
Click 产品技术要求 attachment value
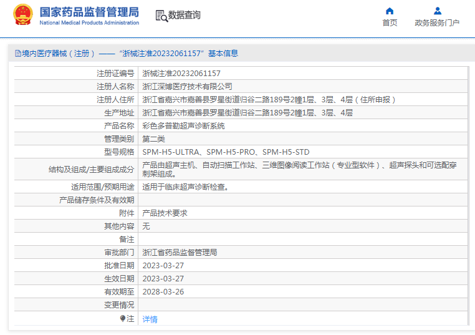[165, 213]
